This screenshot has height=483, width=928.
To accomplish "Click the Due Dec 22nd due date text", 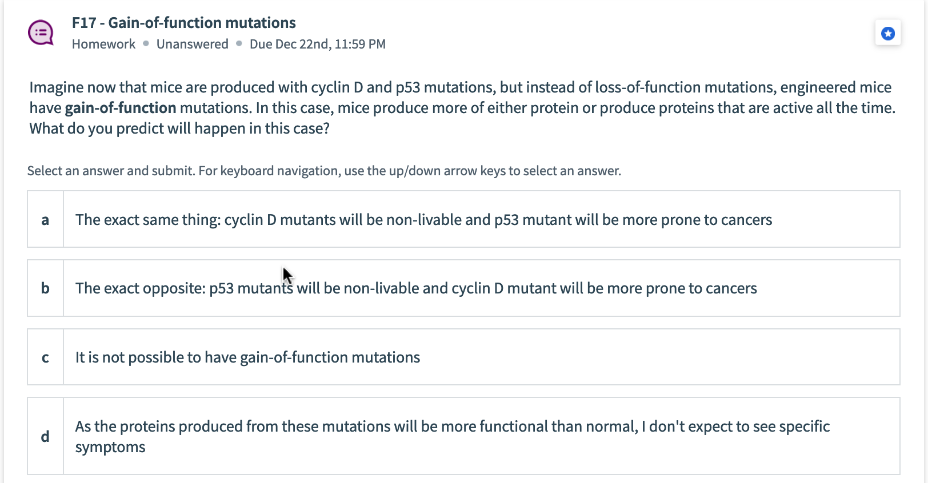I will (318, 44).
